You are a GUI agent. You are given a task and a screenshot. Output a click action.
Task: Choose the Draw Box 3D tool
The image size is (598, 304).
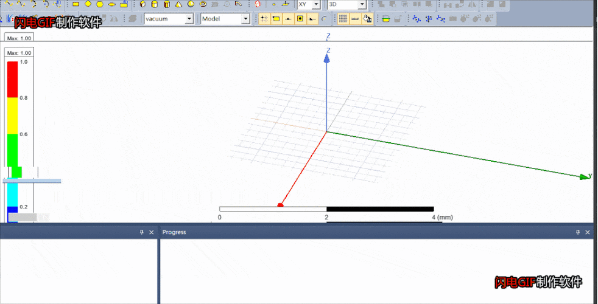[142, 4]
